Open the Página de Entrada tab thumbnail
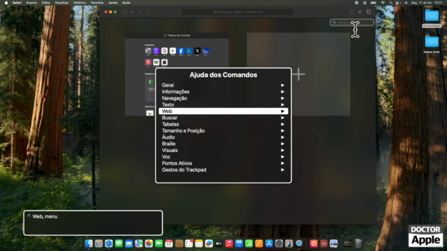This screenshot has height=251, width=447. pyautogui.click(x=177, y=74)
